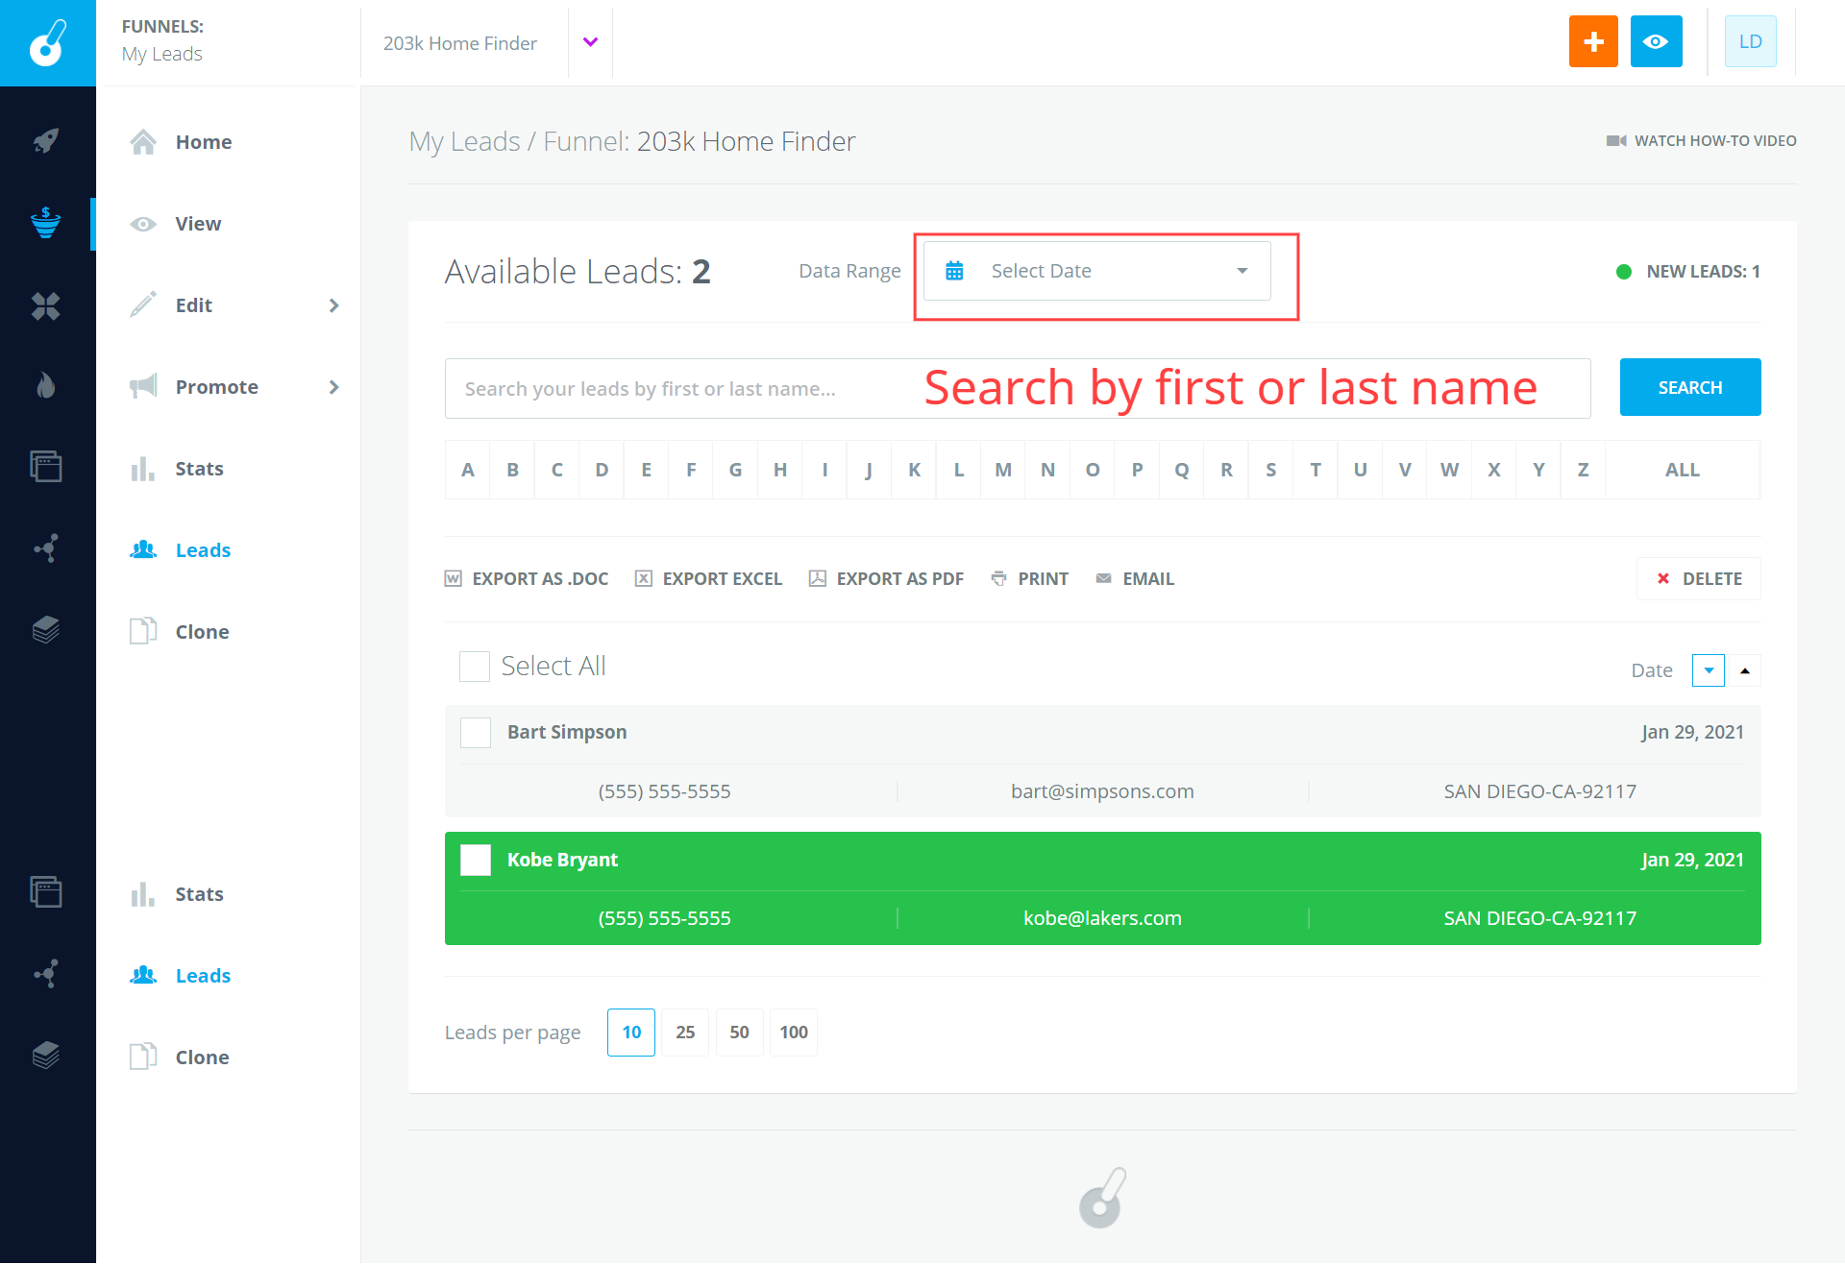This screenshot has height=1264, width=1845.
Task: Click the upper Leads people icon
Action: (143, 549)
